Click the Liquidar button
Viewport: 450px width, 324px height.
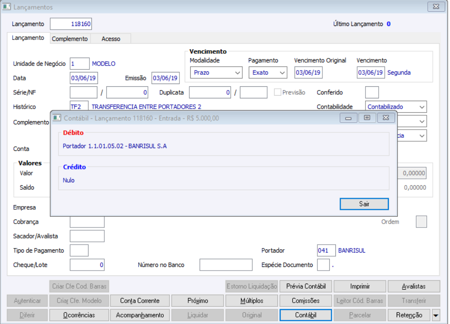198,315
